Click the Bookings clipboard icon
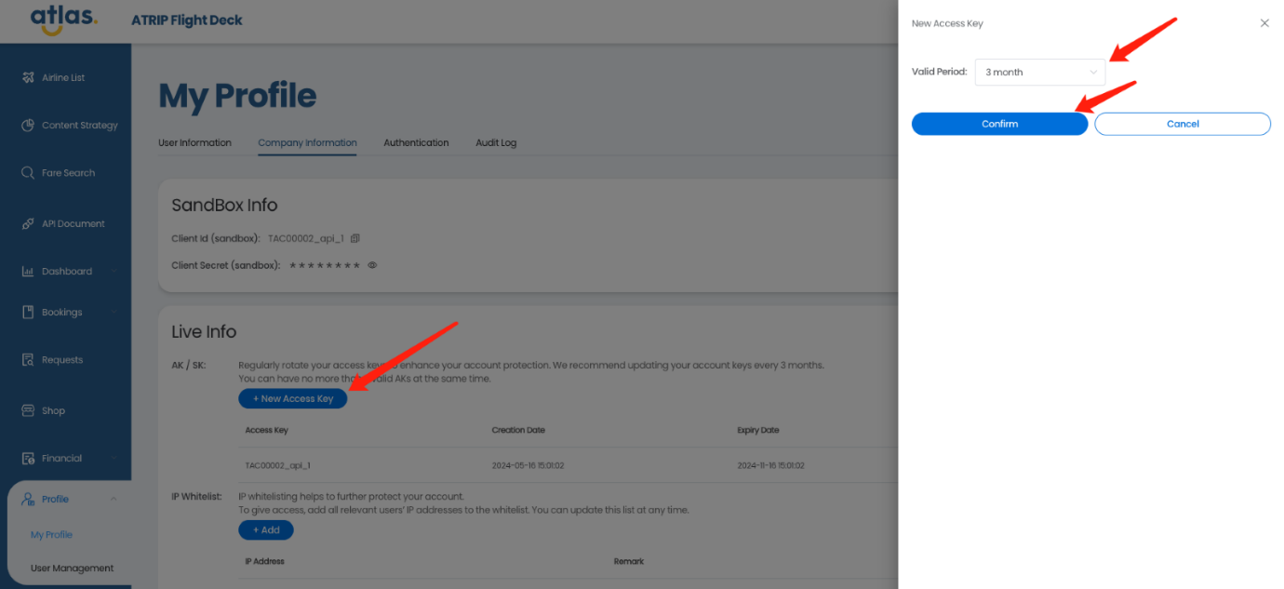1284x589 pixels. [x=28, y=313]
